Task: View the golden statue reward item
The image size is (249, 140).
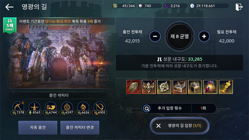Action: [226, 87]
